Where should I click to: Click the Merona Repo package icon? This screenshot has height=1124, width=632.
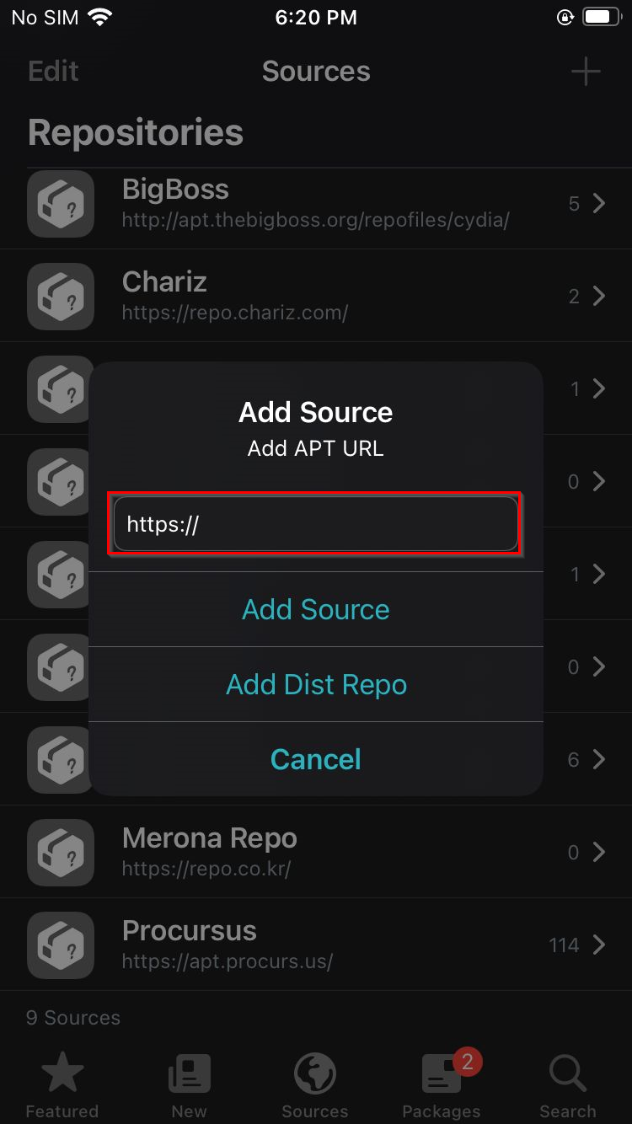[61, 853]
